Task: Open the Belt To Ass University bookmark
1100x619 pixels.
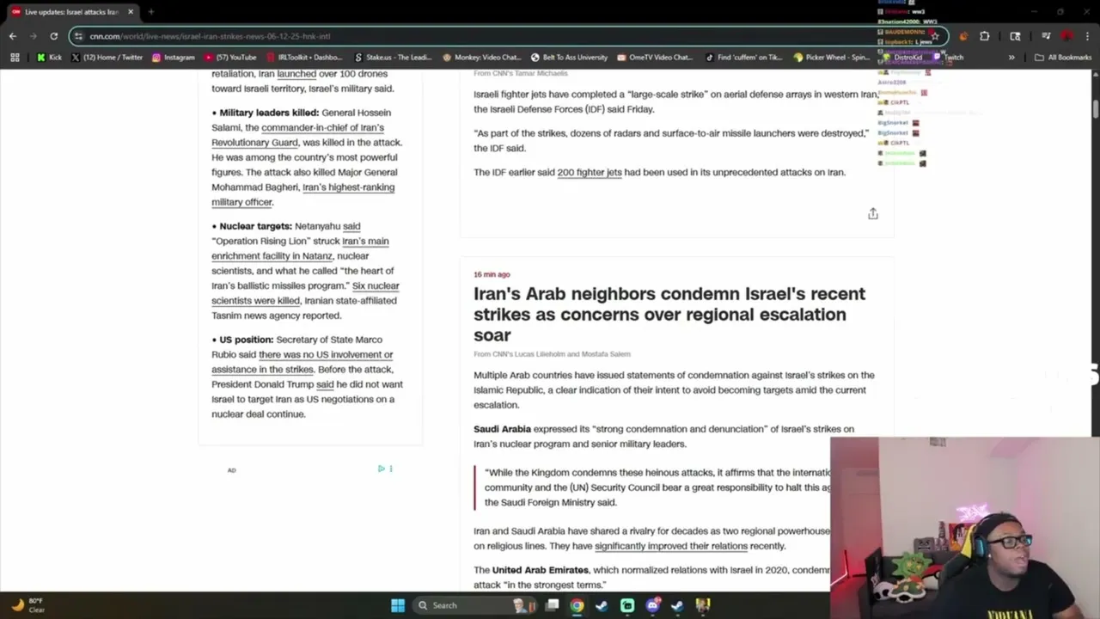Action: coord(569,58)
